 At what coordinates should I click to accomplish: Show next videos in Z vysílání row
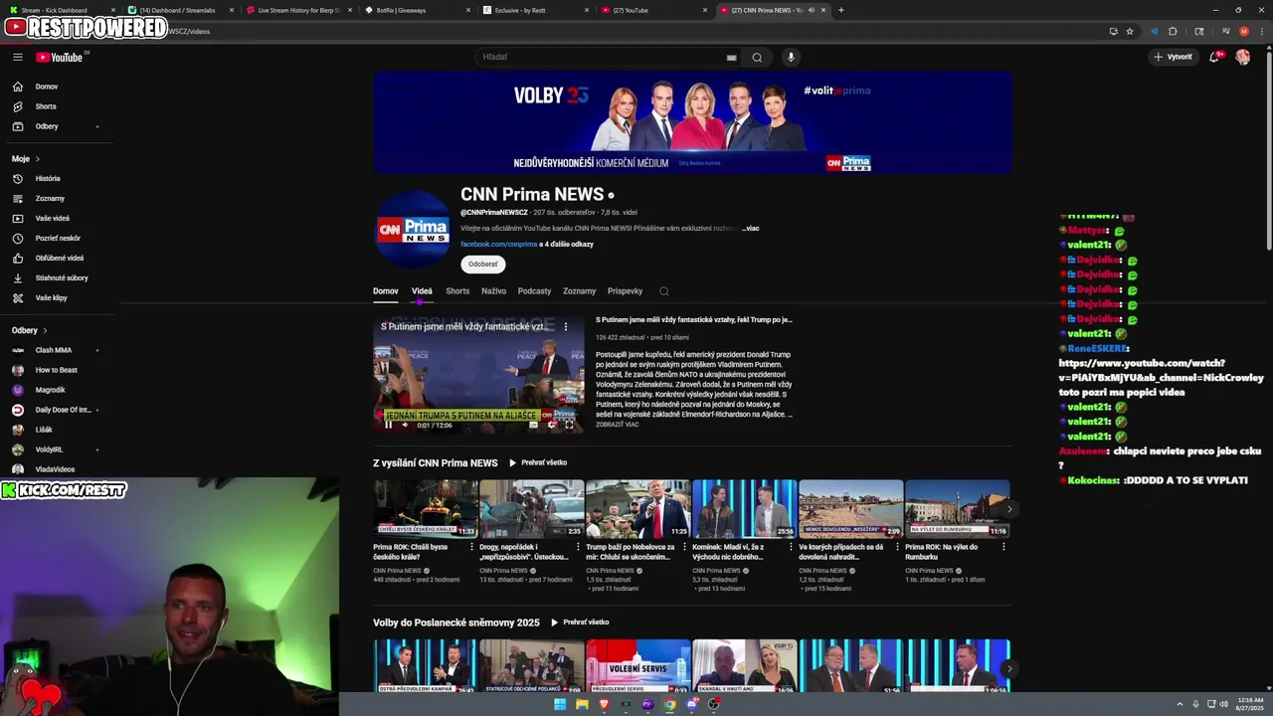[1008, 509]
